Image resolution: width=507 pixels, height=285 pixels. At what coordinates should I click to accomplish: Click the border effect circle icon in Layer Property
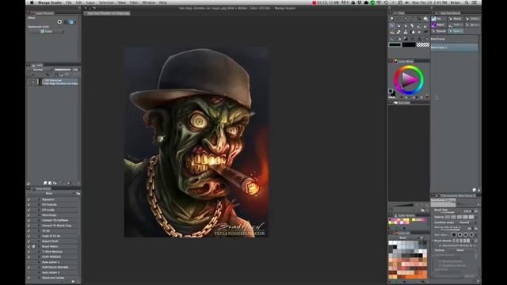(59, 22)
